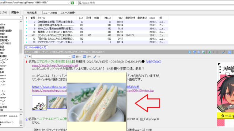The image size is (234, 131).
Task: Switch to the ニュース速報+ tab
Action: (x=68, y=13)
